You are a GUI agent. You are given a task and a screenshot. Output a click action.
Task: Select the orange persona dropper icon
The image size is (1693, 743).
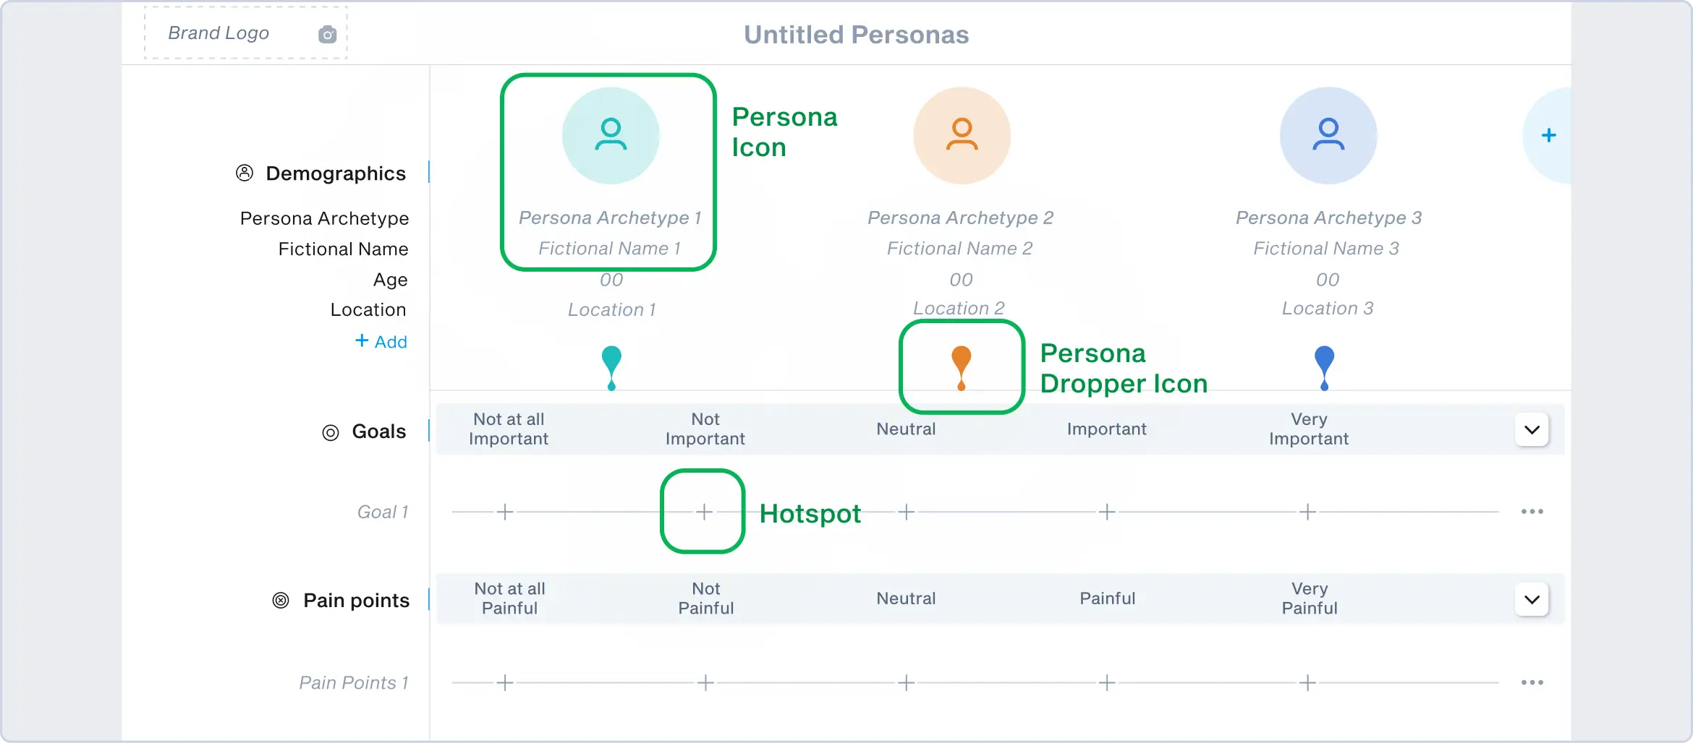coord(961,366)
